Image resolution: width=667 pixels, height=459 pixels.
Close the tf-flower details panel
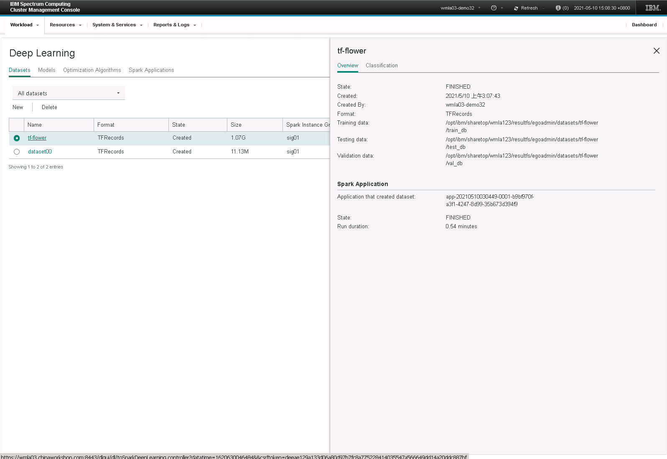(657, 51)
